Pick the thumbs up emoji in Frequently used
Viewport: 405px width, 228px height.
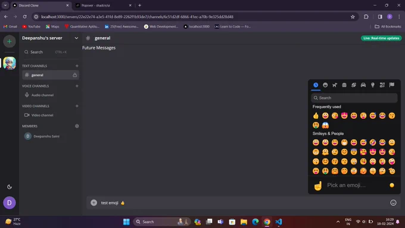coord(316,115)
